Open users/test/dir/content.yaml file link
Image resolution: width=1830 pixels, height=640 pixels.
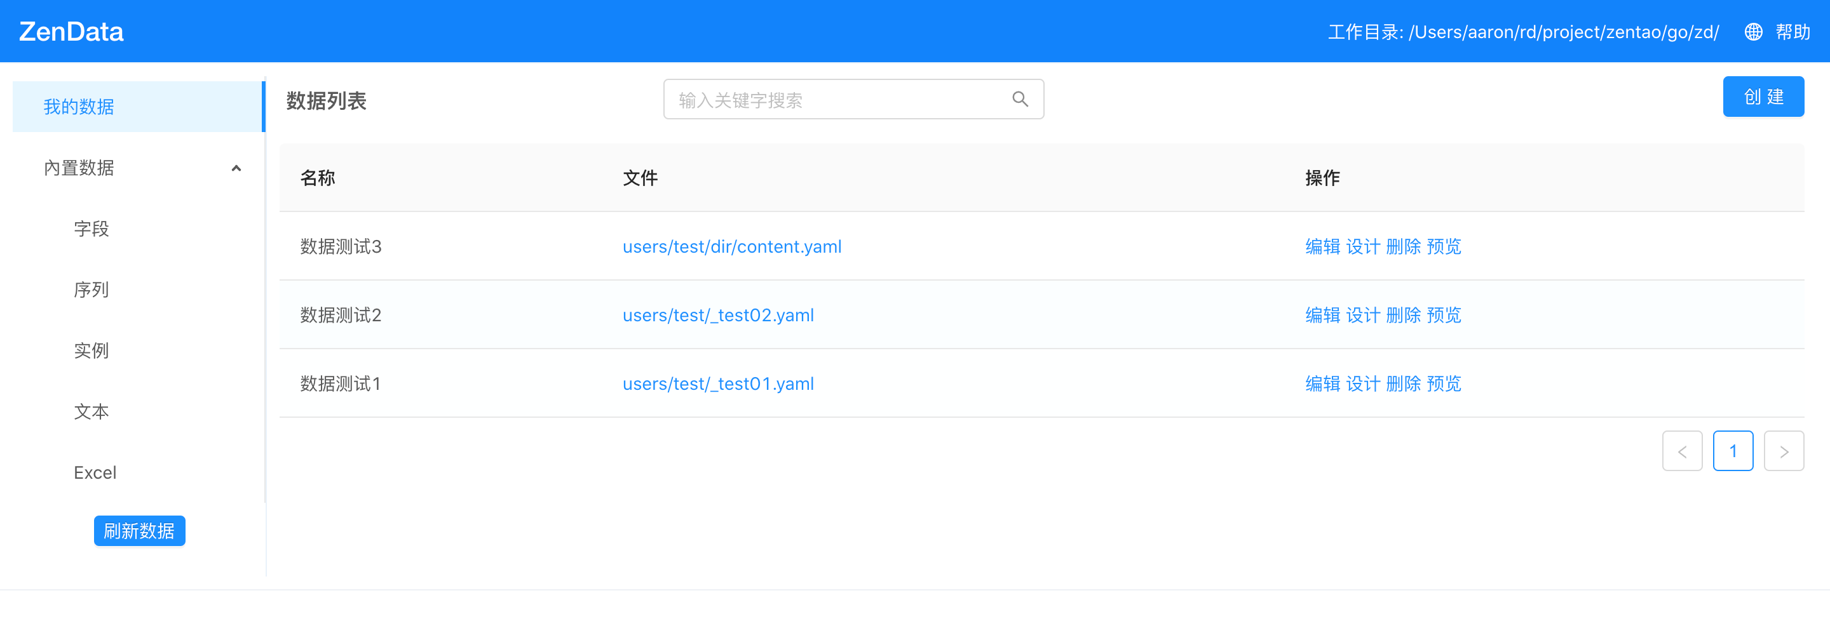[x=732, y=246]
